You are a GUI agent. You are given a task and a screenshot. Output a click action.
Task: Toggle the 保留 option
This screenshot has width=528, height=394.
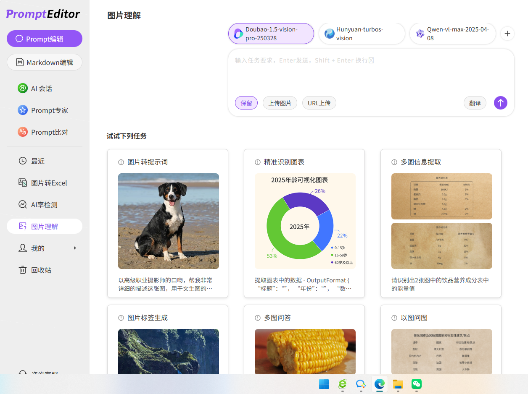coord(246,103)
